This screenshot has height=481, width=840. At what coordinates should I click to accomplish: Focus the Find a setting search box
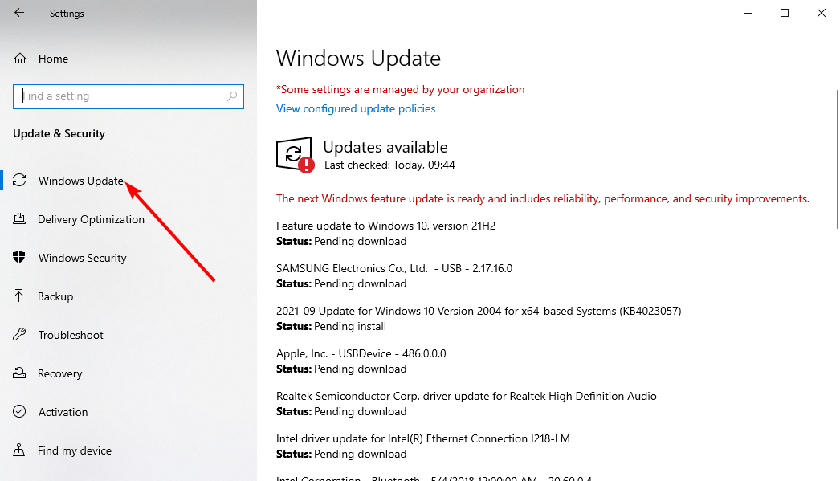(128, 96)
